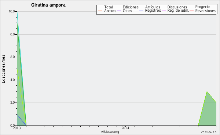Click the blue Registros line near 2013
Image resolution: width=220 pixels, height=135 pixels.
click(22, 120)
